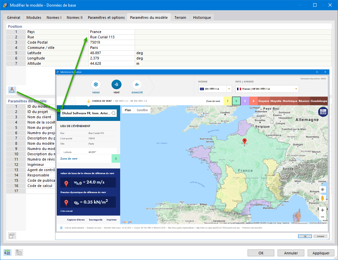338x260 pixels.
Task: Select the Street View pegman icon
Action: (322, 198)
